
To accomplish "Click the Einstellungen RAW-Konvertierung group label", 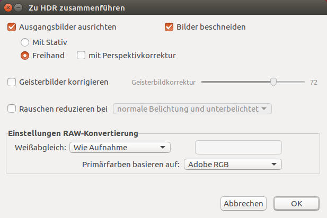I will (x=73, y=133).
